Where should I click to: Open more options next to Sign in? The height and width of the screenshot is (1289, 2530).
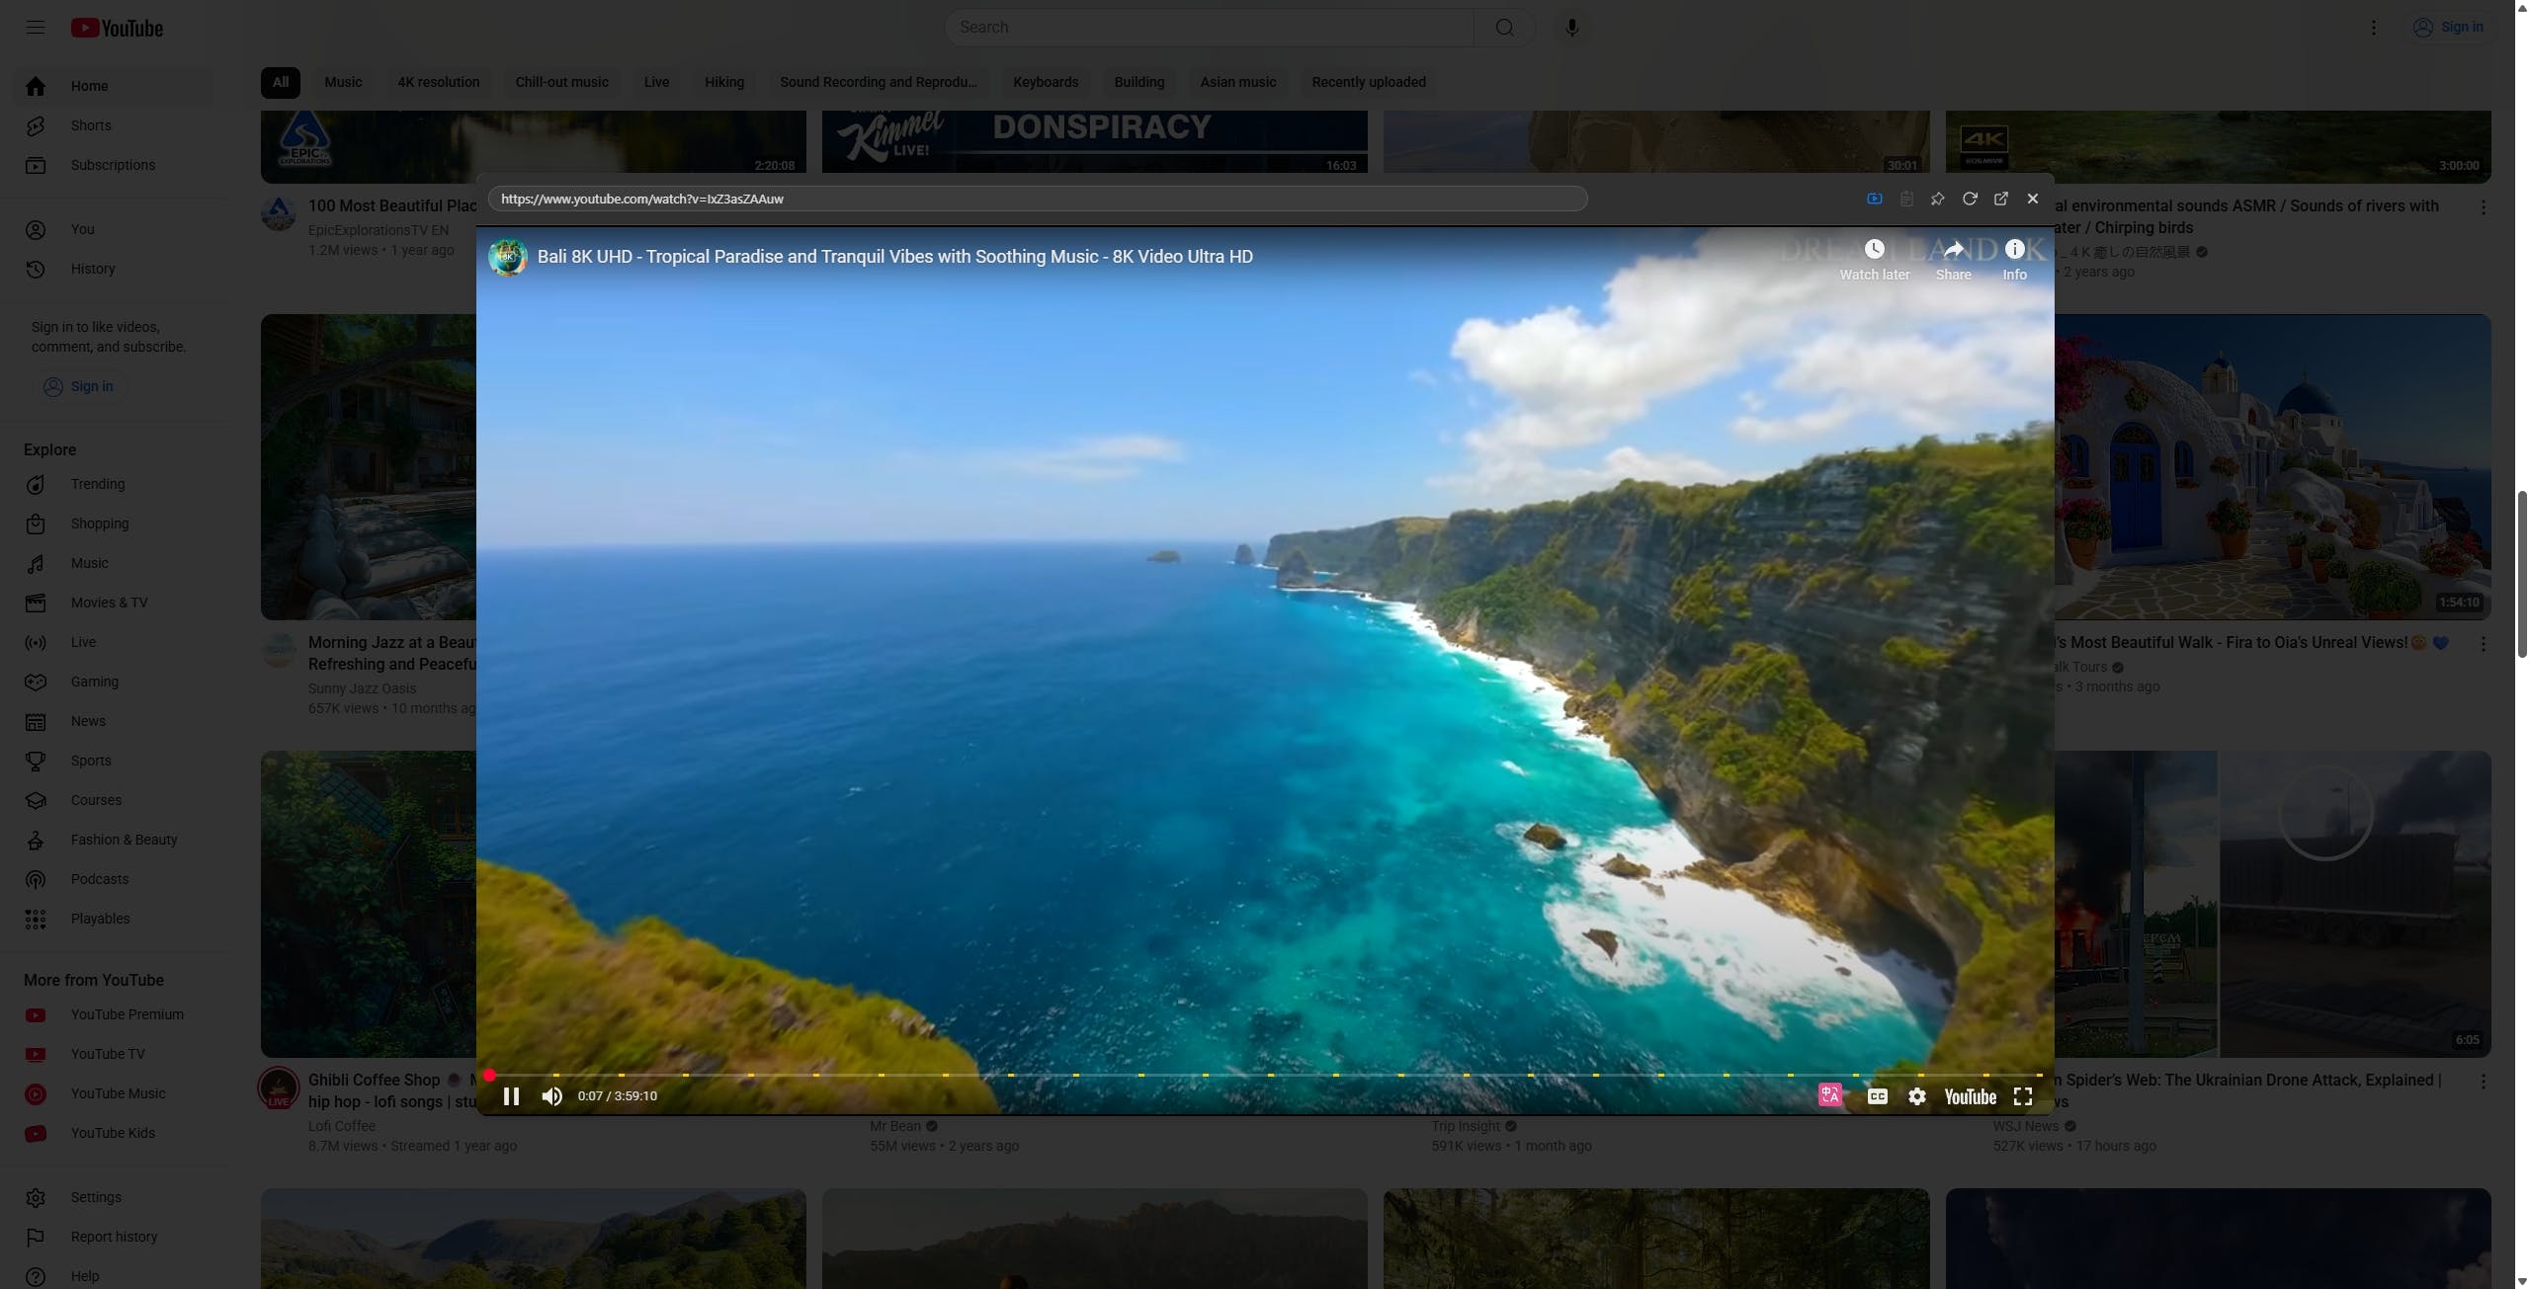pyautogui.click(x=2374, y=28)
